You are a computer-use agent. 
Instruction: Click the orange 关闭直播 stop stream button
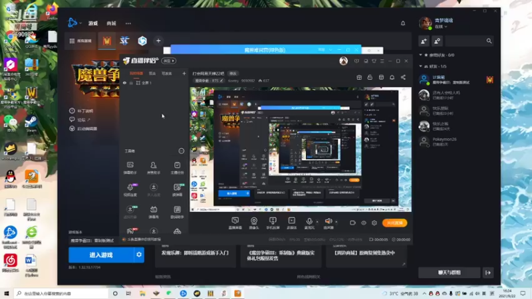394,223
